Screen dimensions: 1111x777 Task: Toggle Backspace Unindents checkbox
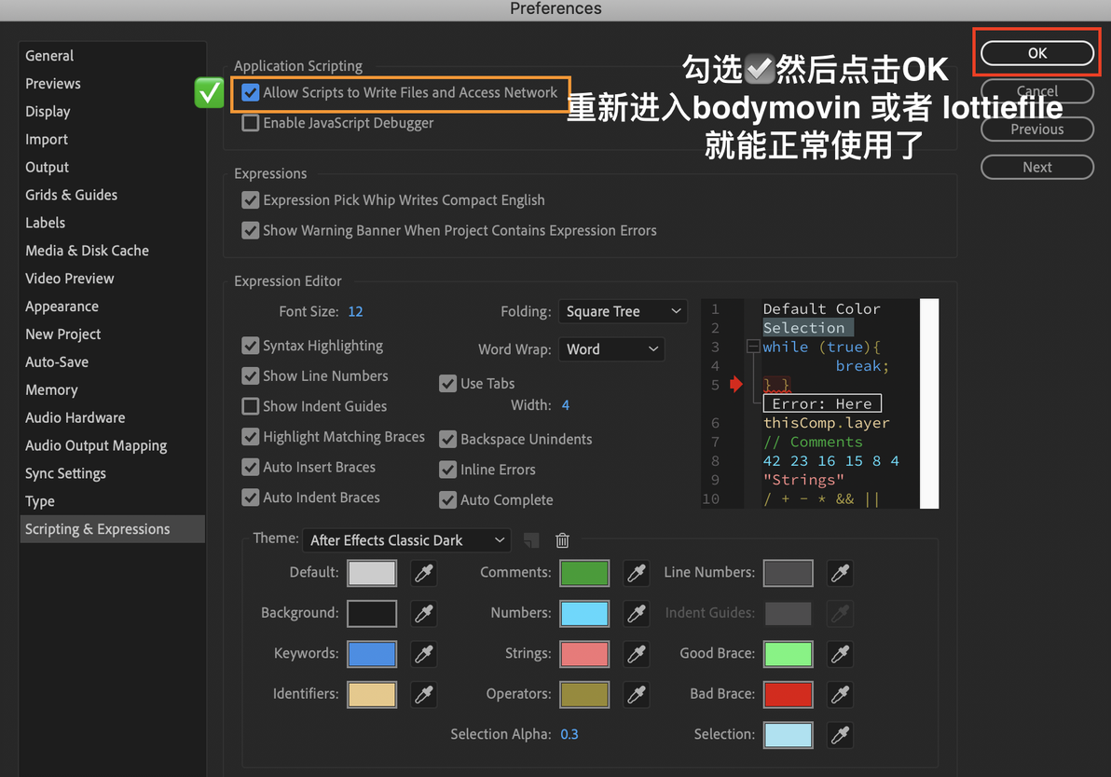coord(447,439)
